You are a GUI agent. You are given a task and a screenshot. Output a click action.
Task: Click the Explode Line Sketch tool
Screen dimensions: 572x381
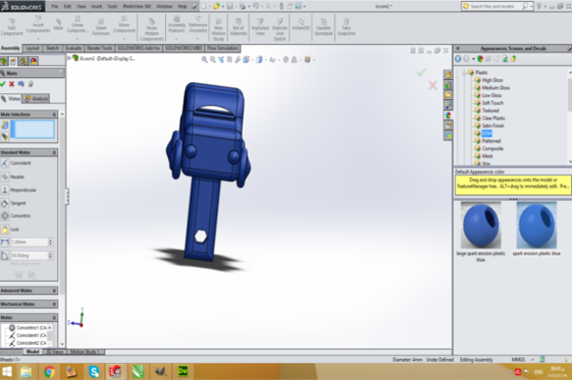pos(279,30)
